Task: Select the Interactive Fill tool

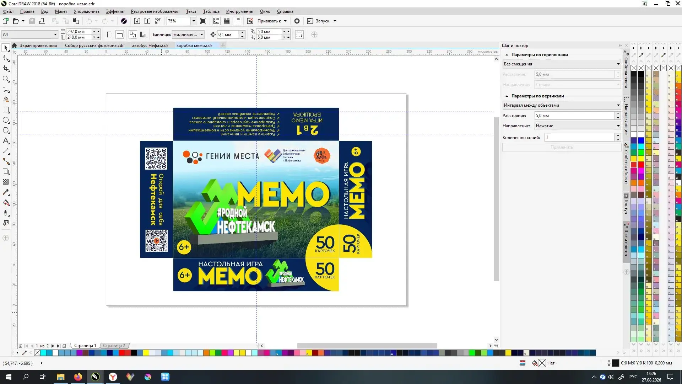Action: click(x=6, y=203)
